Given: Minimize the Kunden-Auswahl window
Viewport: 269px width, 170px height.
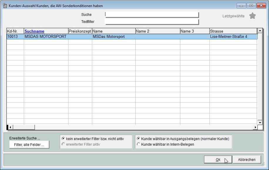Looking at the screenshot, I should point(241,6).
